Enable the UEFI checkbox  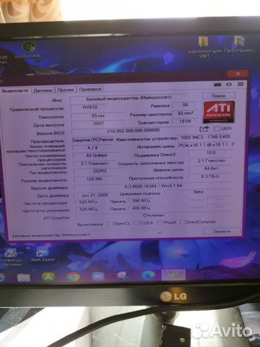coord(217,129)
